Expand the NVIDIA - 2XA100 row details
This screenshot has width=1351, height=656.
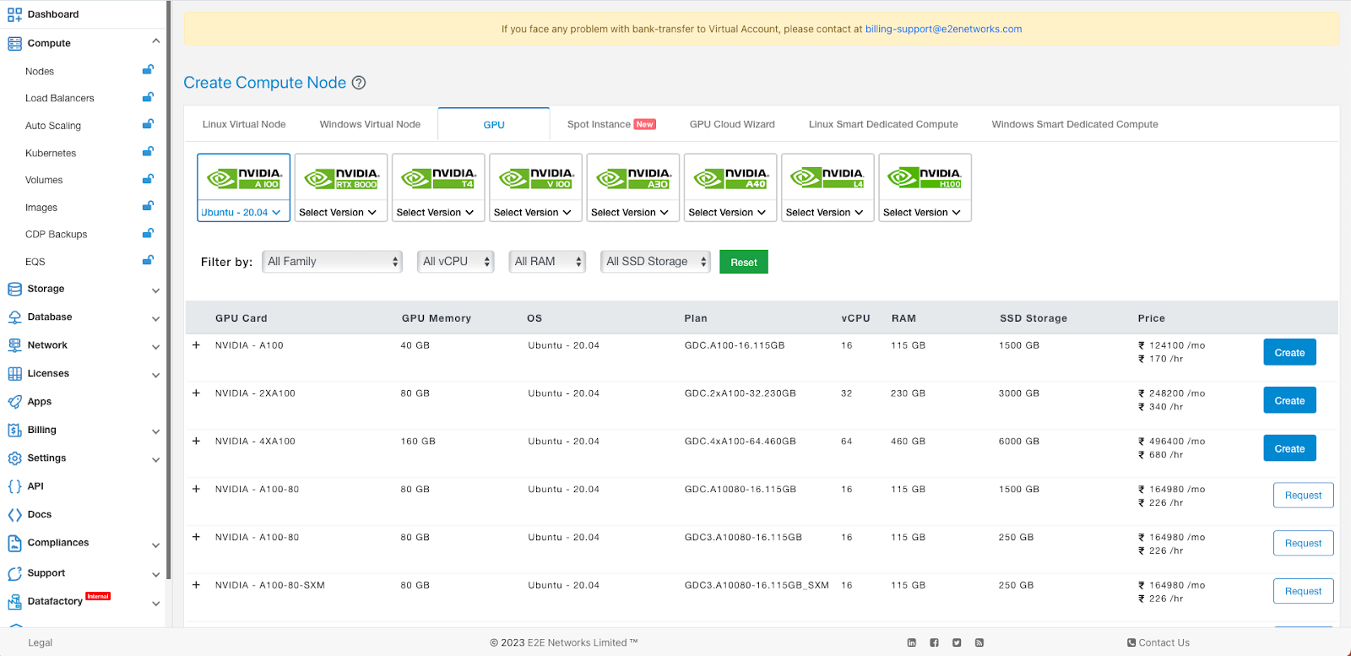point(196,393)
